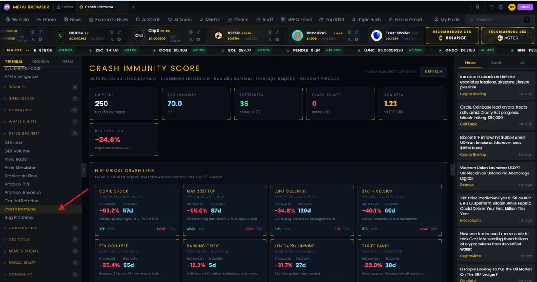Open the MAJOR ticker dropdown

(17, 50)
